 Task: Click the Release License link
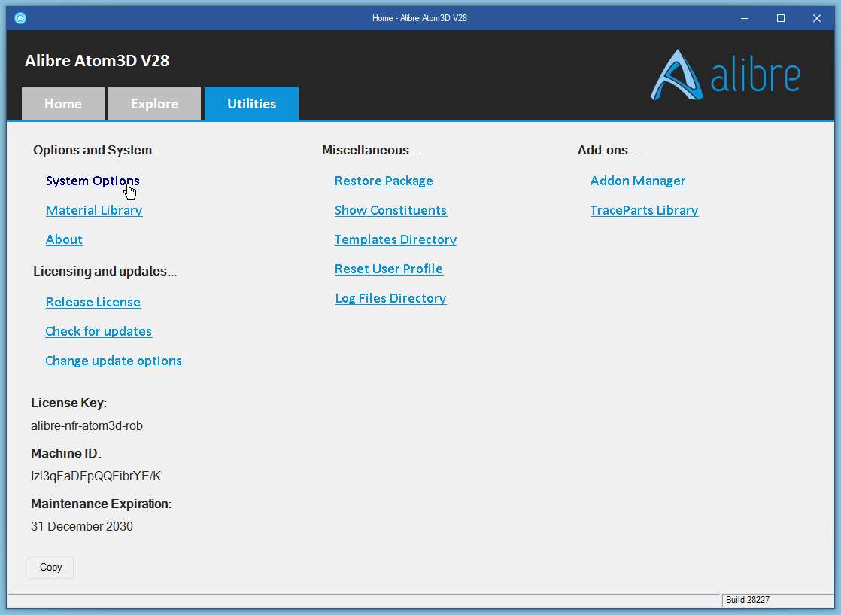pos(93,302)
